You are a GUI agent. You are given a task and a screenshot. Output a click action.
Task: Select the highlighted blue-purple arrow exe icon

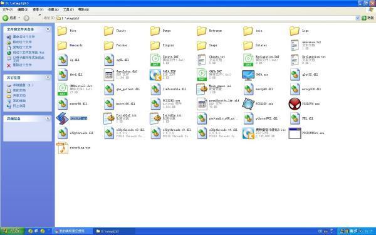62,118
